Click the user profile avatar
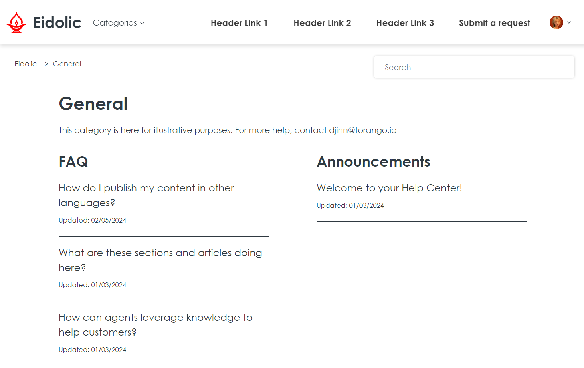 tap(556, 22)
